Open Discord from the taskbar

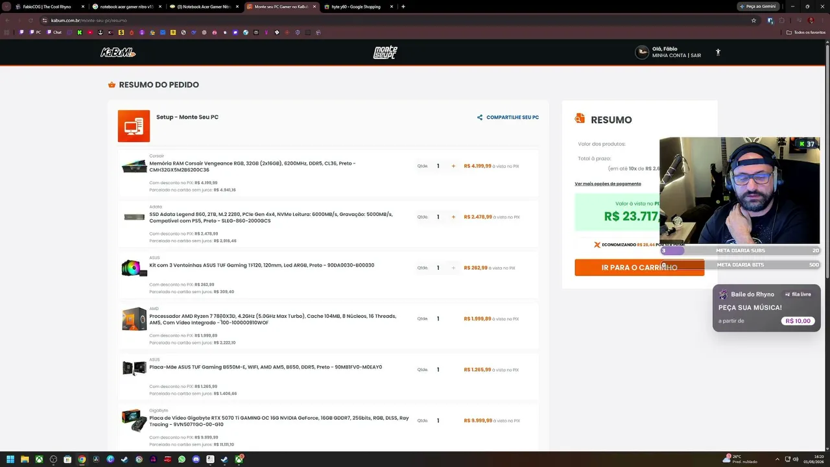pos(196,459)
